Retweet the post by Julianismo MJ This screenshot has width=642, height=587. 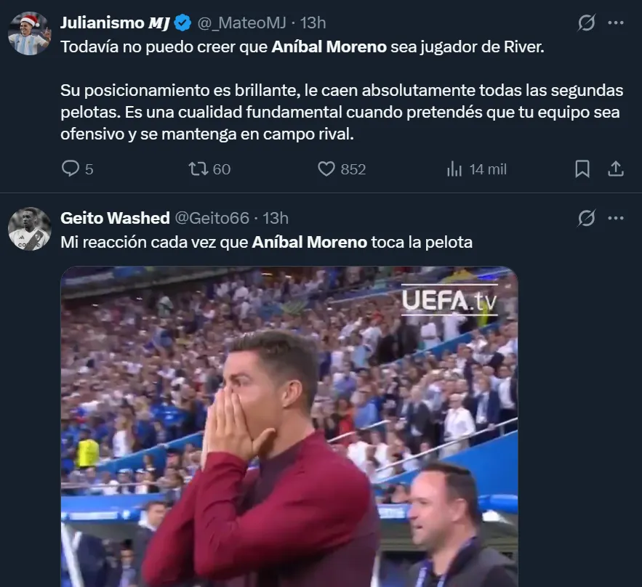tap(198, 169)
